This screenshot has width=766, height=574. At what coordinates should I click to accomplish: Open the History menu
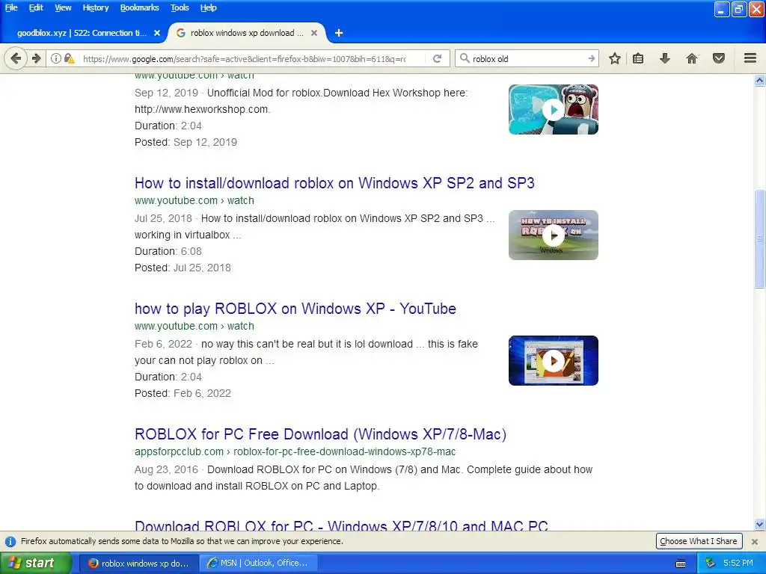tap(95, 7)
